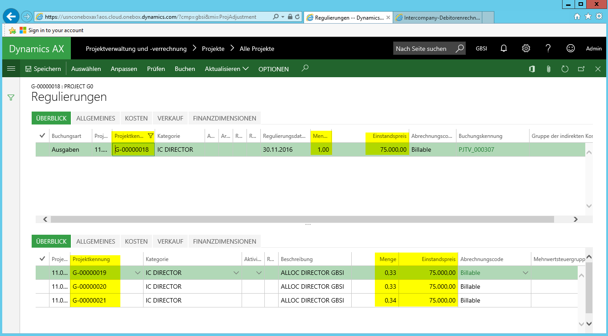The width and height of the screenshot is (608, 336).
Task: Click the upper grid horizontal scrollbar
Action: 302,219
